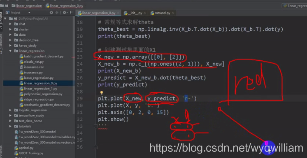Open batch_gradient_descent.py in tree
307x158 pixels.
pyautogui.click(x=42, y=56)
